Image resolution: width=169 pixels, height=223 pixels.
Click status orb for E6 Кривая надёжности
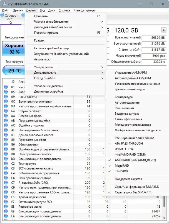6,197
